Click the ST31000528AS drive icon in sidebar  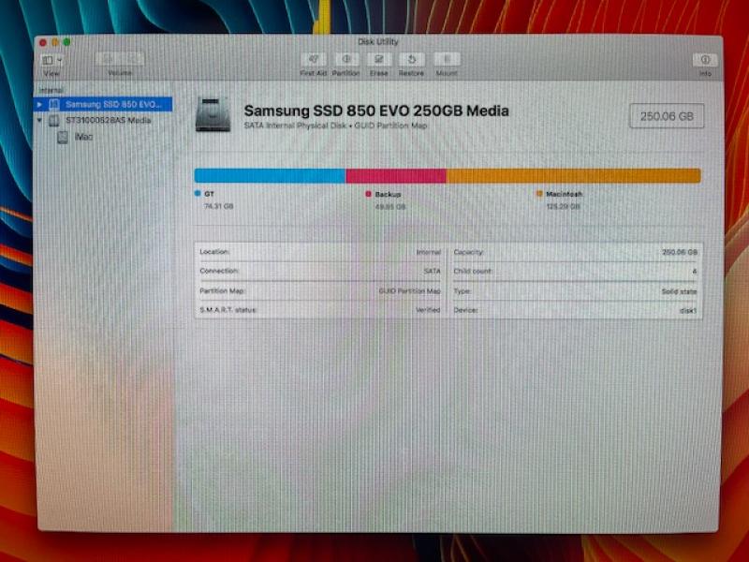[54, 121]
